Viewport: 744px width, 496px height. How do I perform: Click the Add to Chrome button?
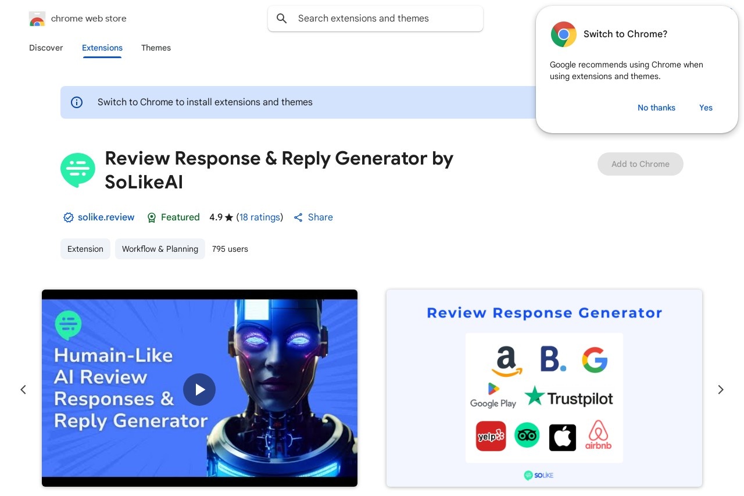641,164
